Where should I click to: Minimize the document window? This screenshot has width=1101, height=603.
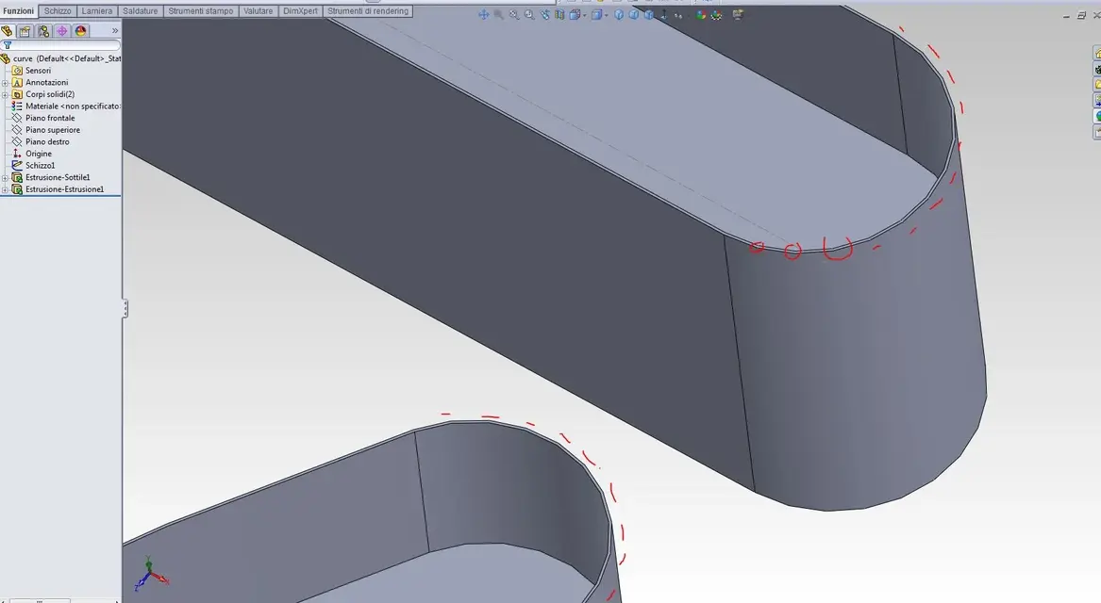[x=1067, y=15]
